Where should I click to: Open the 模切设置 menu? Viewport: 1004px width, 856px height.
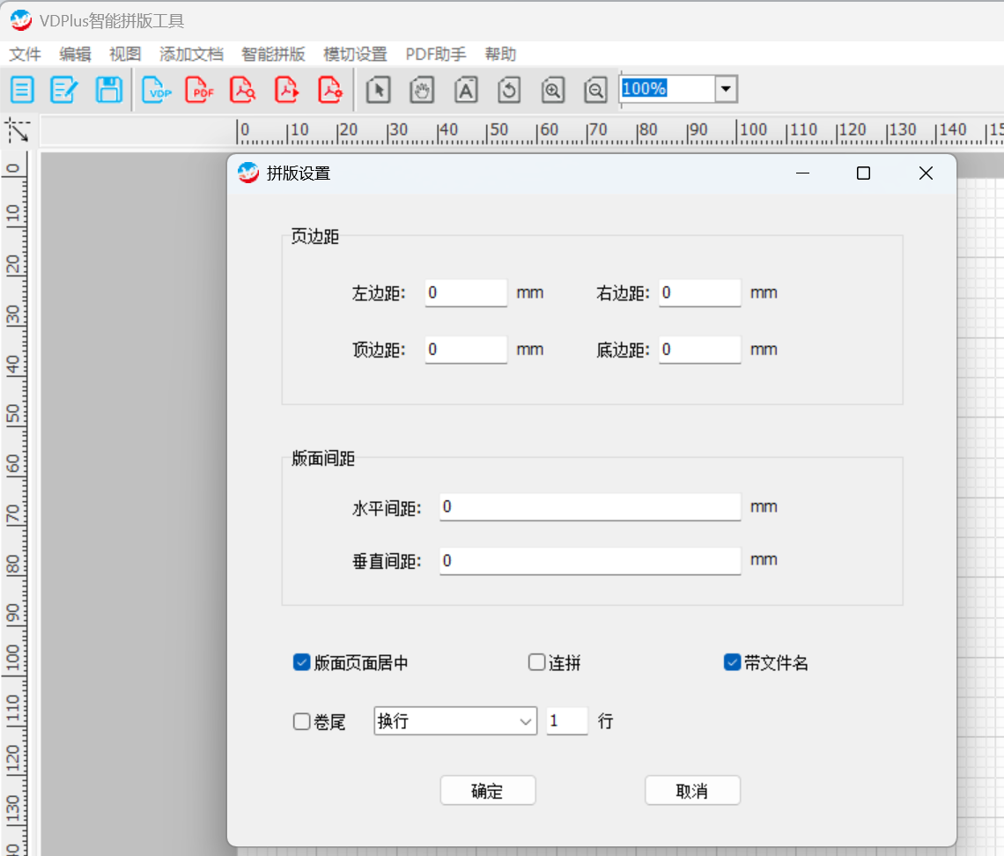(356, 55)
